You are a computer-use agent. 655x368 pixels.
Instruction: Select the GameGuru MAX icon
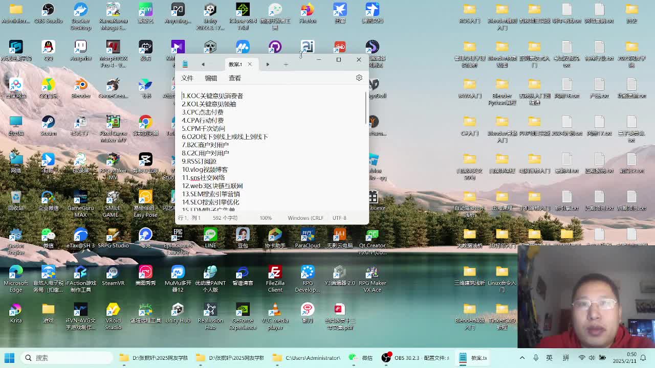point(80,204)
